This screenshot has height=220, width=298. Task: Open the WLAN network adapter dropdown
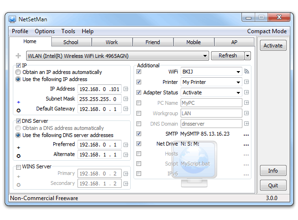point(117,56)
